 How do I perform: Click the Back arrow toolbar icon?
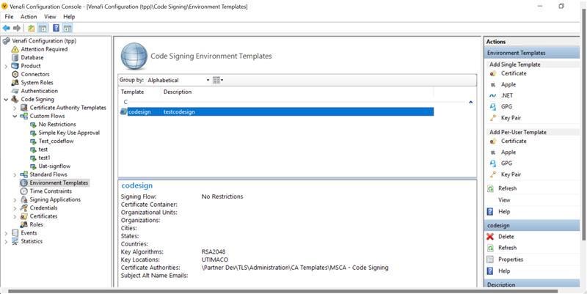7,28
